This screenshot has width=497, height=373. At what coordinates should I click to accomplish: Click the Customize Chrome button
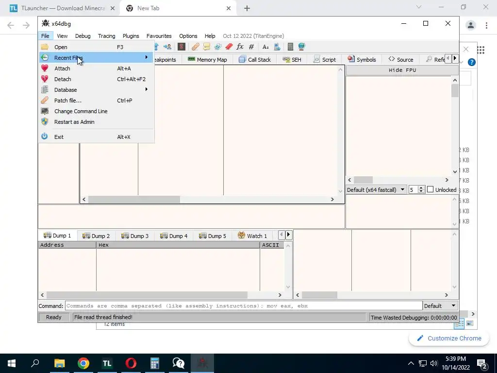pyautogui.click(x=449, y=338)
